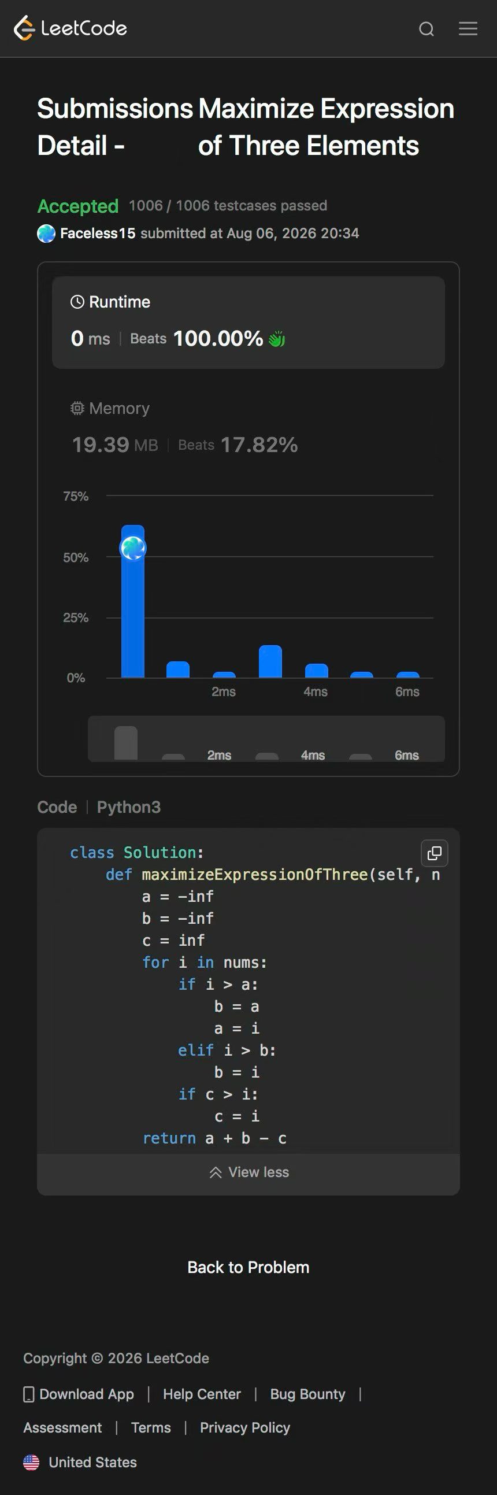The width and height of the screenshot is (497, 1495).
Task: Open the Help Center link
Action: click(x=202, y=1394)
